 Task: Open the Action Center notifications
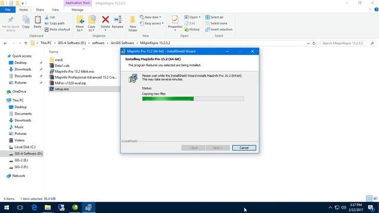point(371,208)
